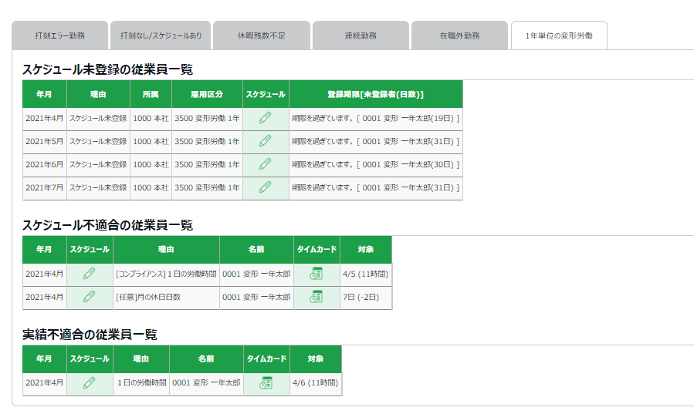Open schedule pencil for 月の休日日数 row
Screen dimensions: 694x414
[89, 297]
